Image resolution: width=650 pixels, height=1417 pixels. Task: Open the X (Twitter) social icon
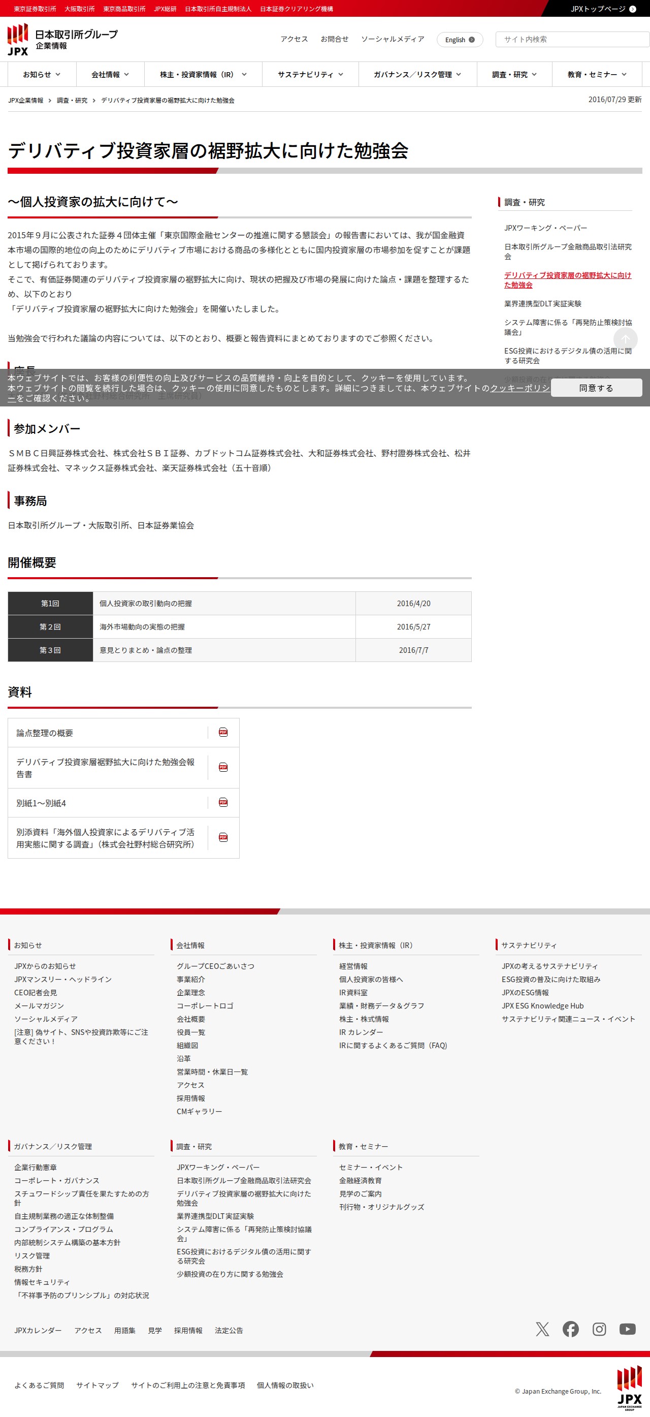pyautogui.click(x=542, y=1329)
